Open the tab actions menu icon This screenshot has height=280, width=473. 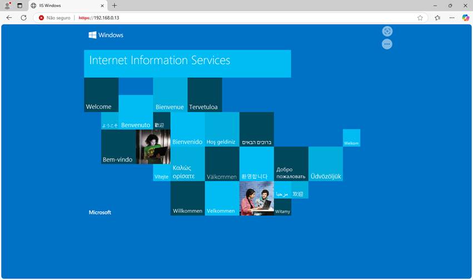(20, 6)
